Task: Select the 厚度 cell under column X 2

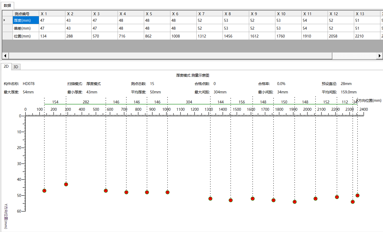Action: [78, 20]
